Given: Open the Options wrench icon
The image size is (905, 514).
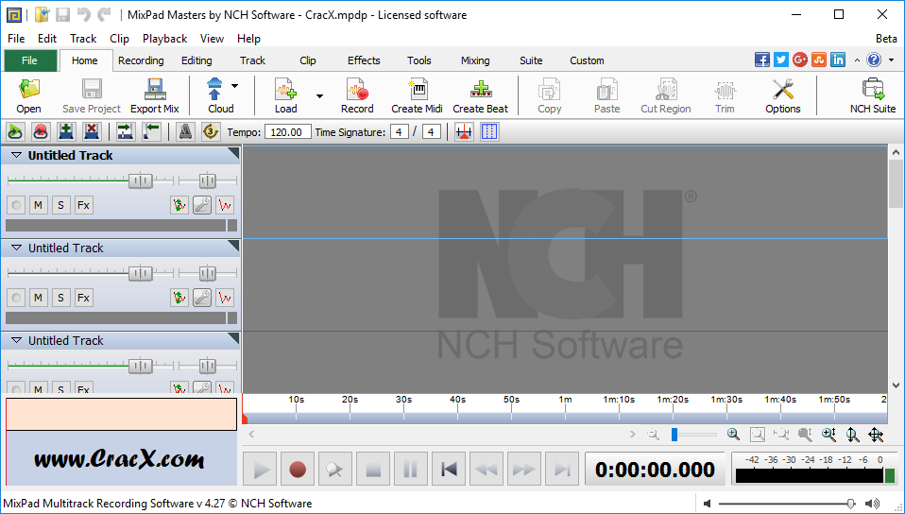Looking at the screenshot, I should [x=782, y=95].
